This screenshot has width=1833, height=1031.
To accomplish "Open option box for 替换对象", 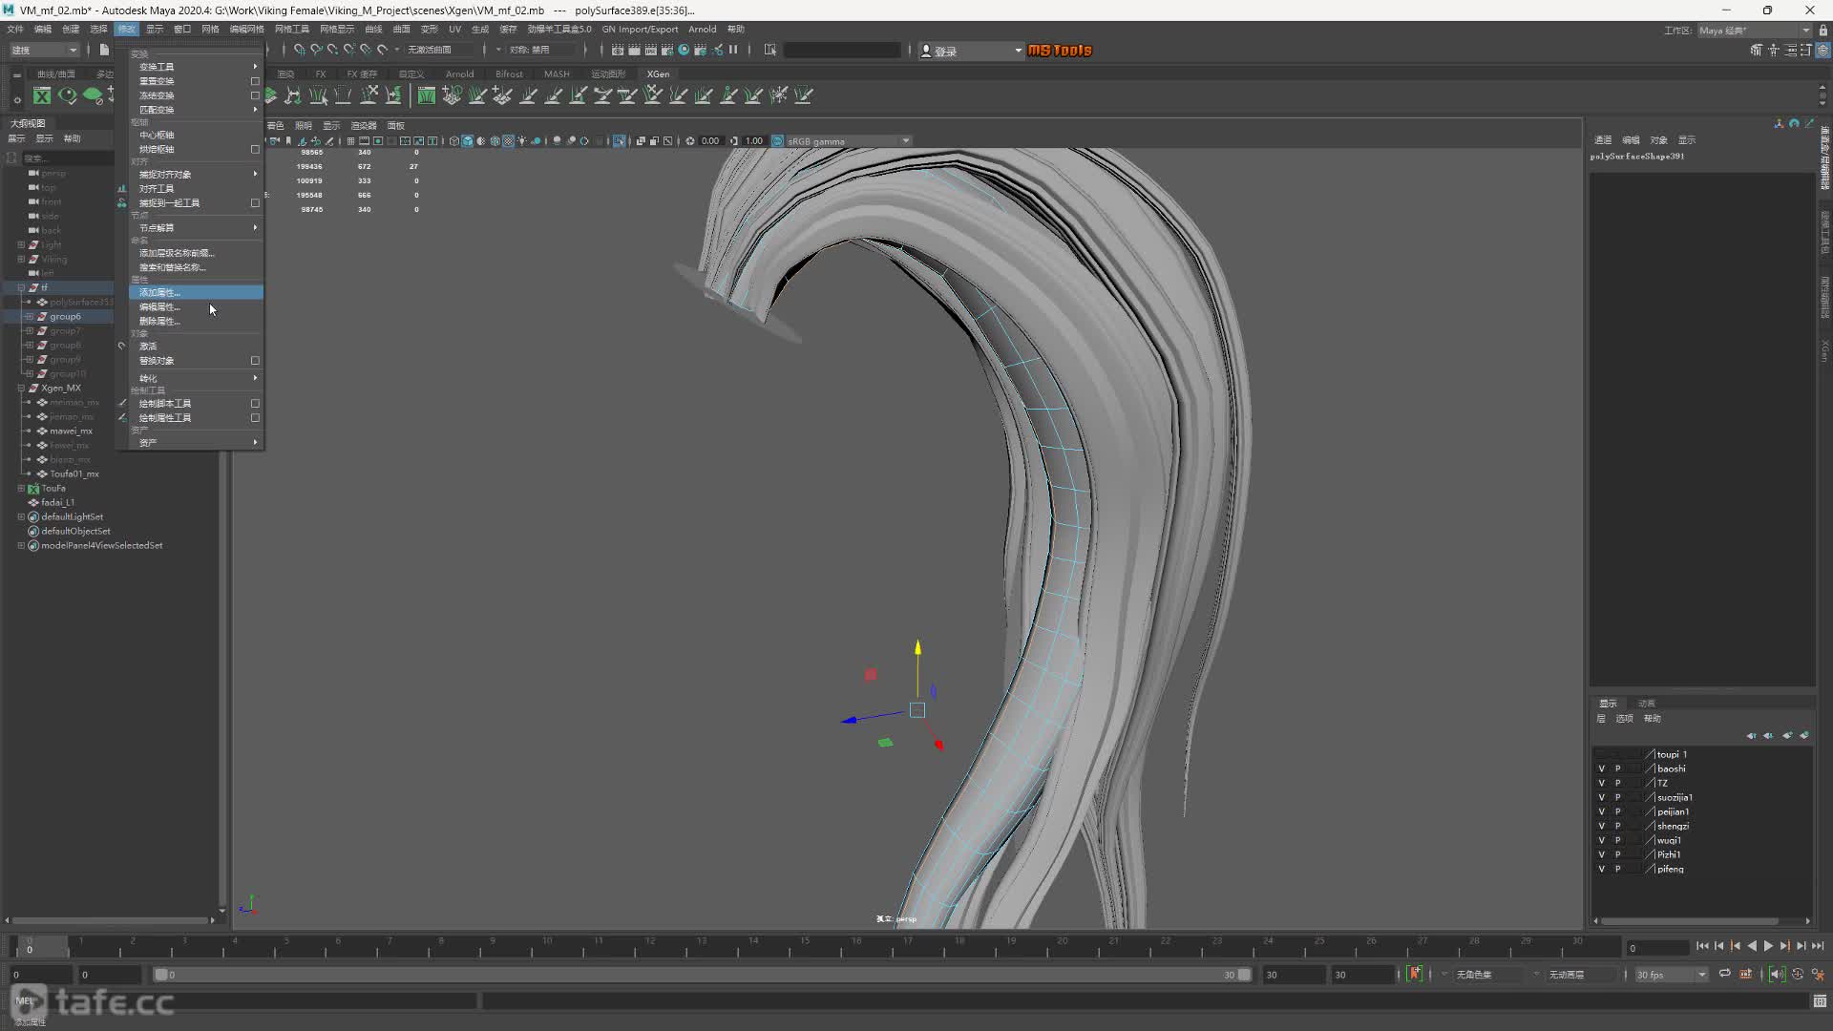I will coord(255,361).
